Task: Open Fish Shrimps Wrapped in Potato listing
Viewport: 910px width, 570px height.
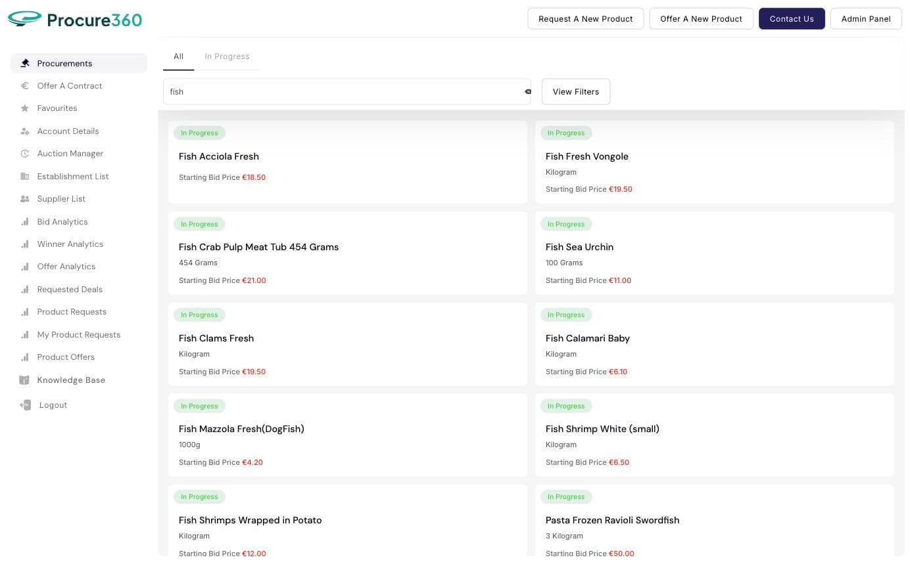Action: click(348, 521)
